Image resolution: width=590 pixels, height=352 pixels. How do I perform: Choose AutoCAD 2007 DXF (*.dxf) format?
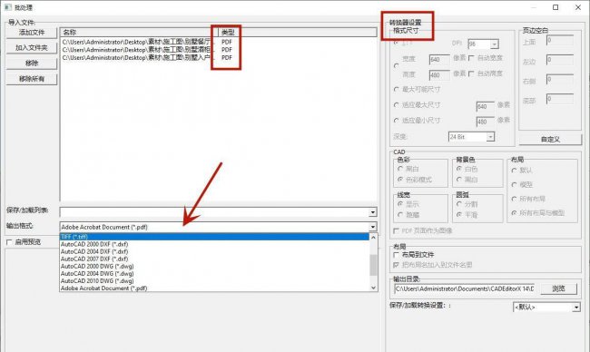214,259
